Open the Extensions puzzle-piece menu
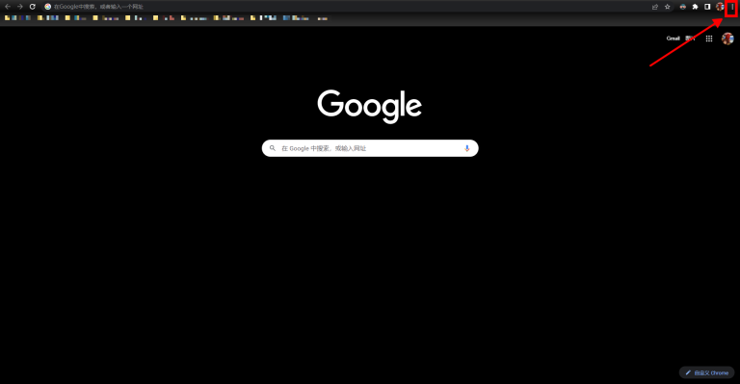This screenshot has width=740, height=384. tap(695, 7)
